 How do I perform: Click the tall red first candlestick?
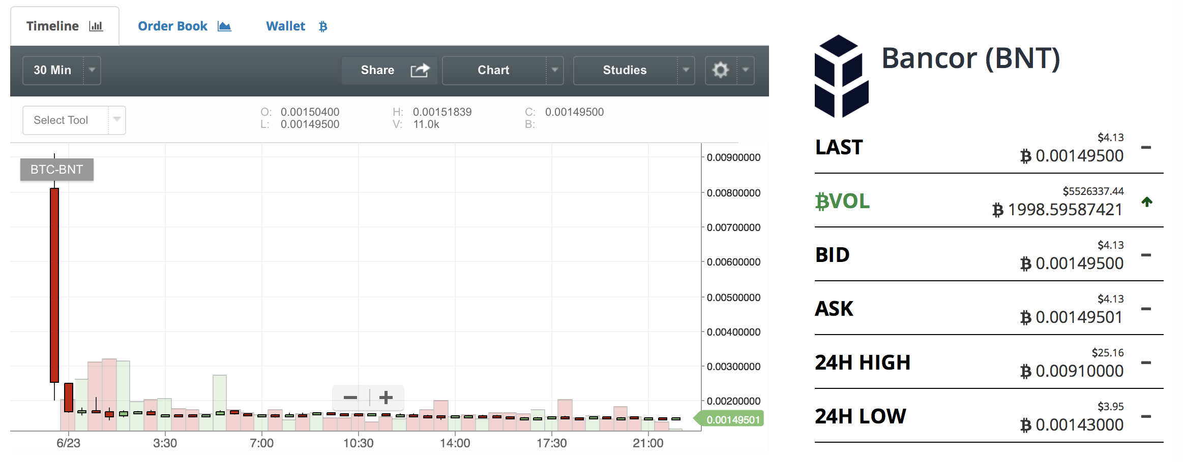pyautogui.click(x=54, y=285)
